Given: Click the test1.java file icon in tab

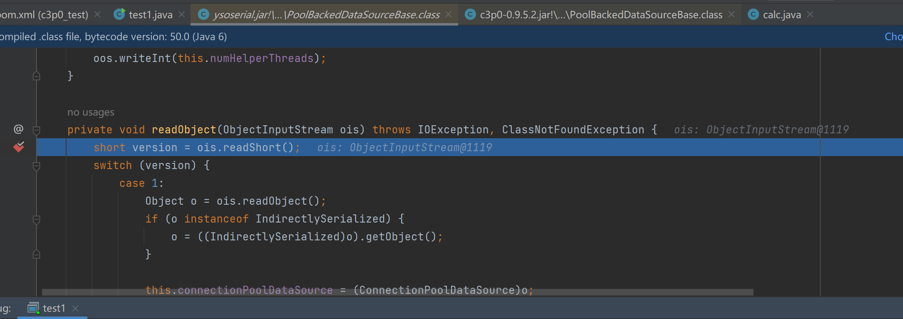Looking at the screenshot, I should pos(119,15).
